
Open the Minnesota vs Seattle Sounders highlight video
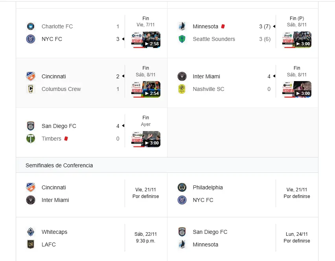click(297, 40)
